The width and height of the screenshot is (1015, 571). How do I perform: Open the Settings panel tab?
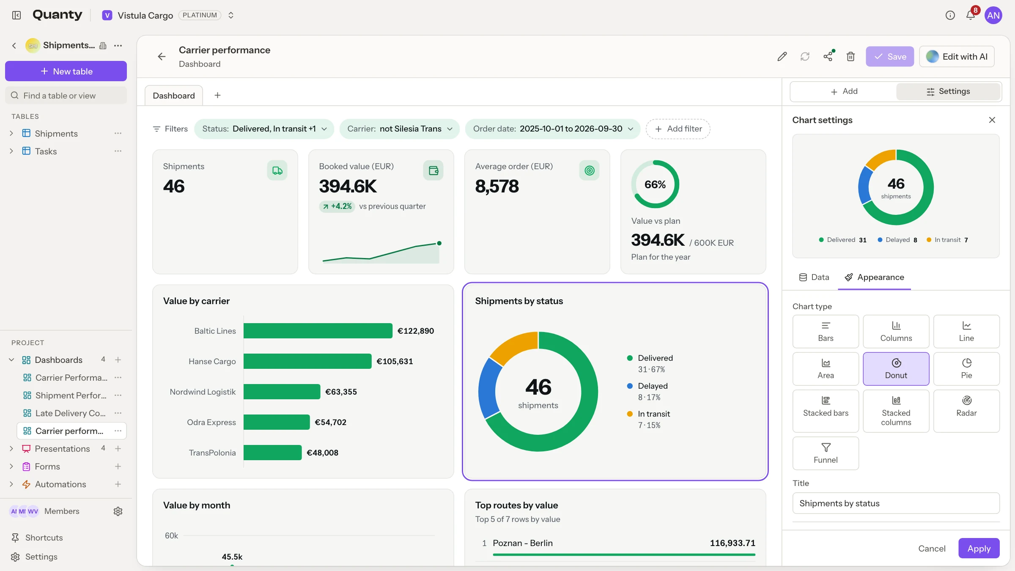click(x=948, y=91)
